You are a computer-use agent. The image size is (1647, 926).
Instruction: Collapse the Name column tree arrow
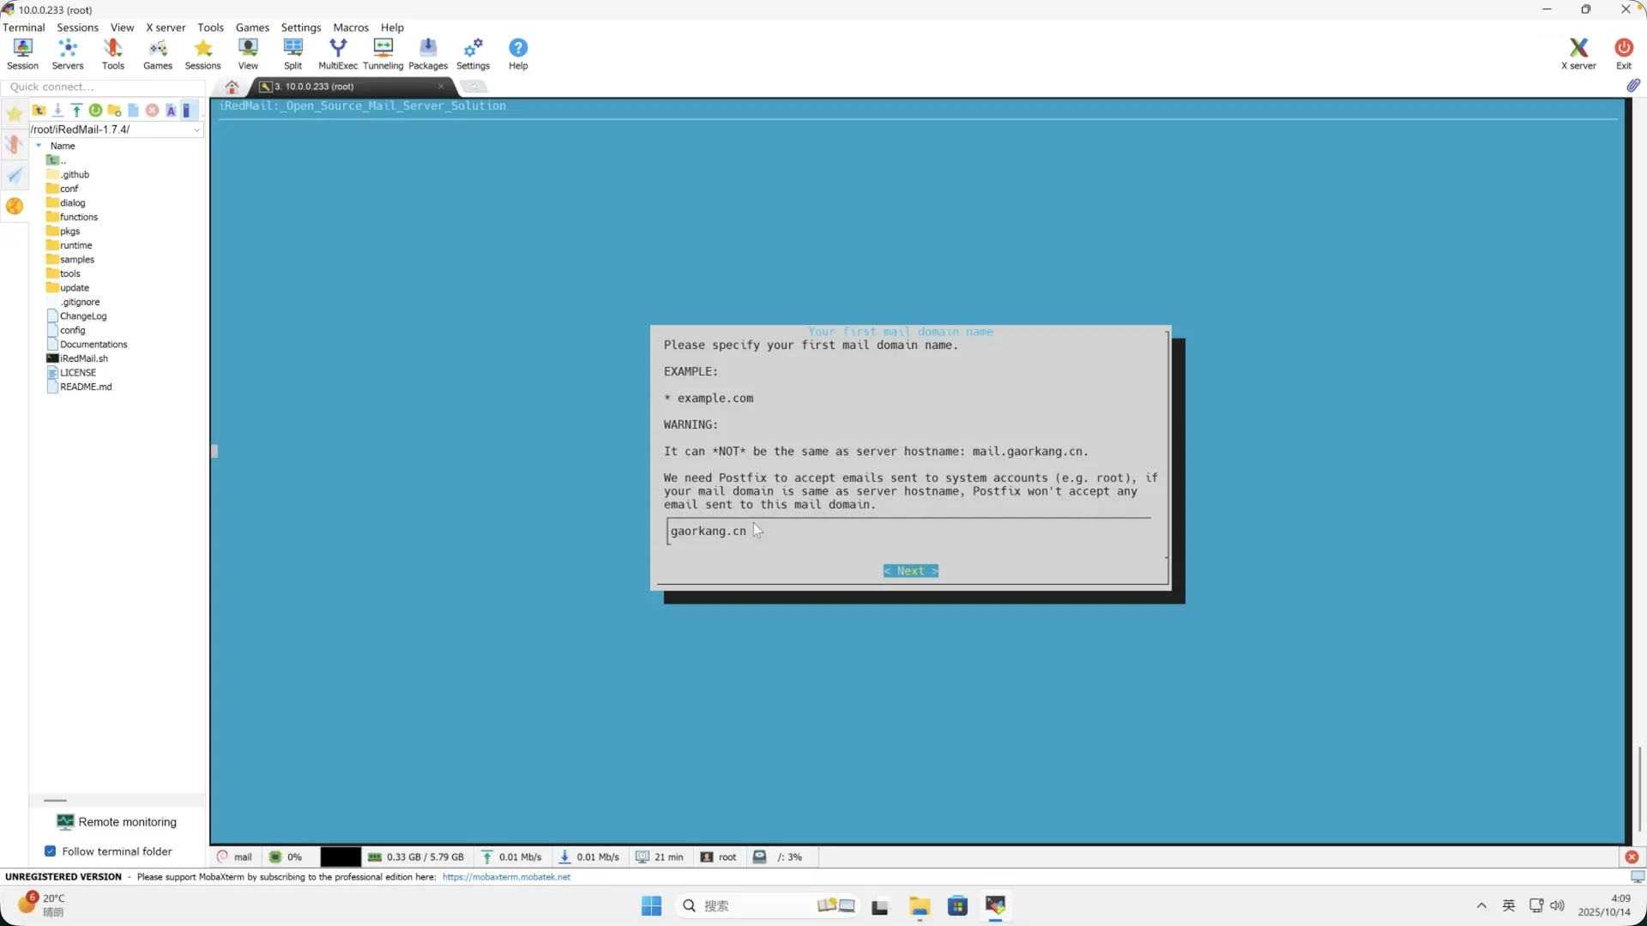click(39, 146)
